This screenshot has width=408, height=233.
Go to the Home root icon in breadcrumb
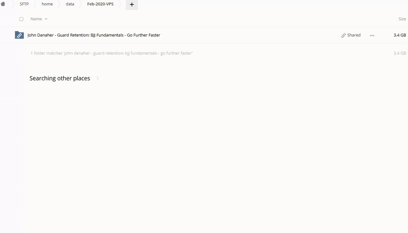click(x=3, y=4)
